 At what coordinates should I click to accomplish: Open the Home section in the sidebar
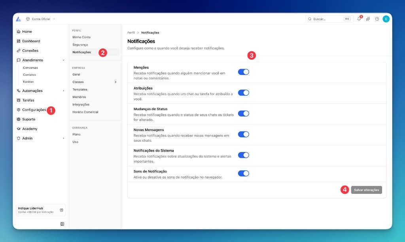pyautogui.click(x=27, y=32)
